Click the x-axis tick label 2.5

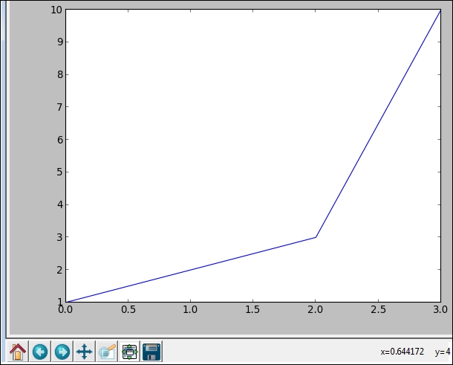click(378, 310)
